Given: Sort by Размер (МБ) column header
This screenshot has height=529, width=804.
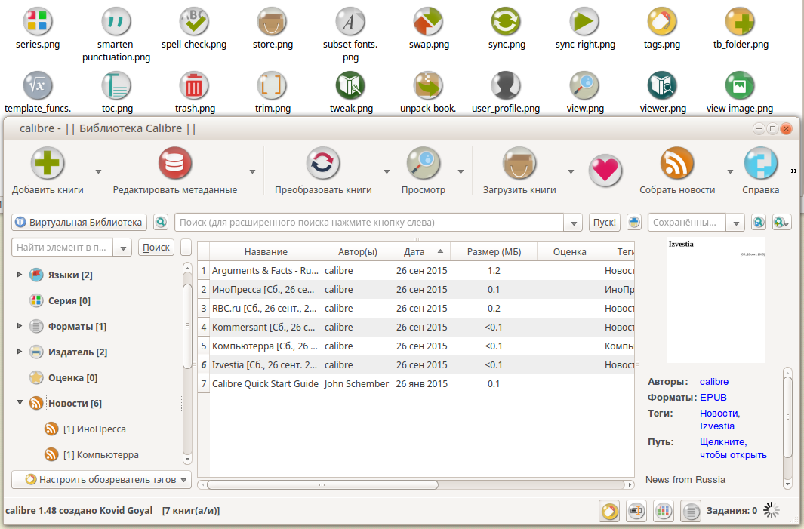Looking at the screenshot, I should click(x=494, y=252).
